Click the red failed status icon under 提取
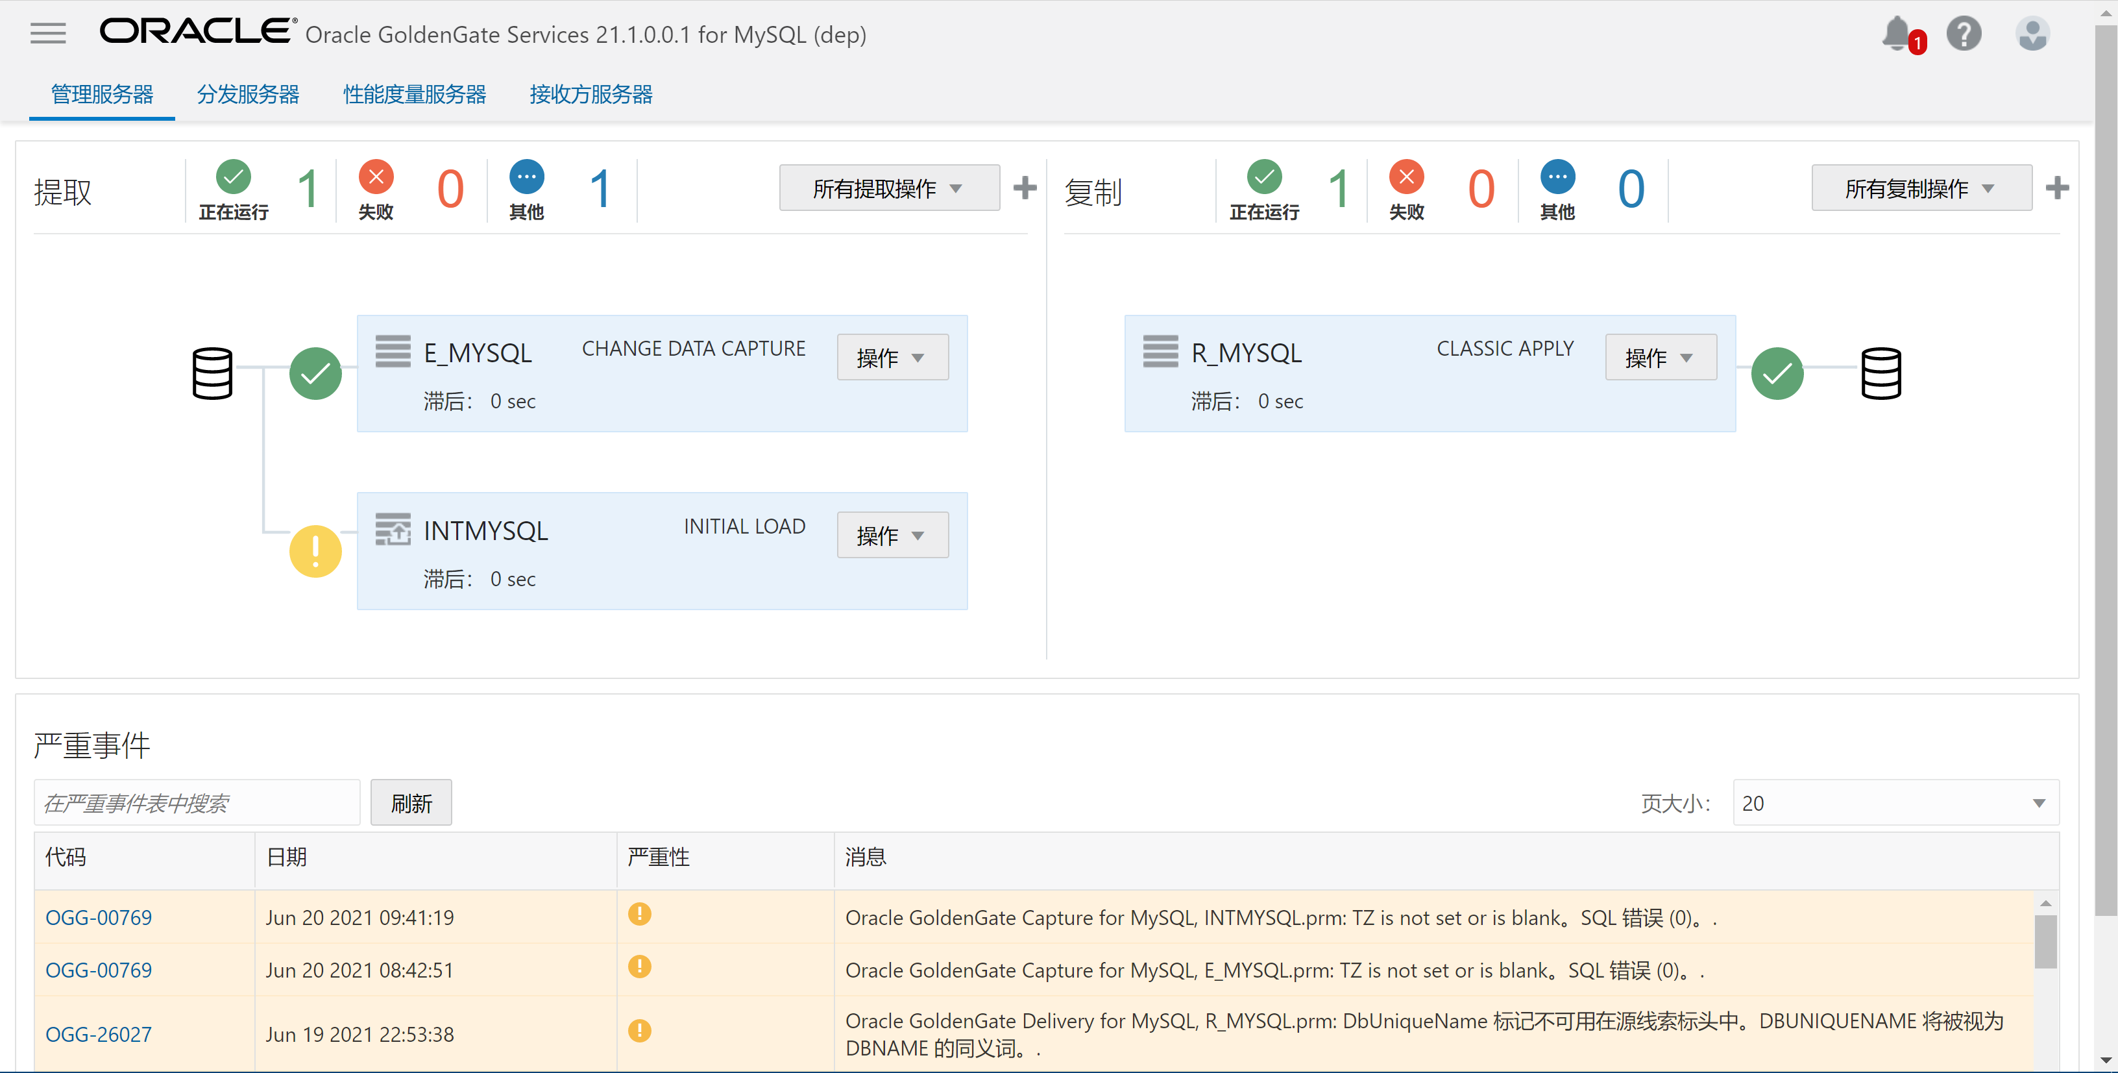 tap(376, 176)
